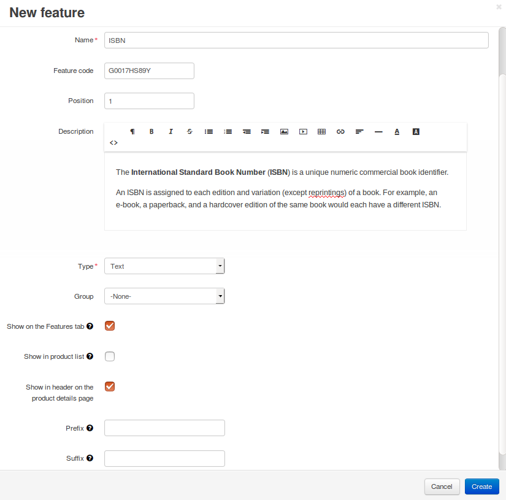Indent the selected text
This screenshot has width=506, height=500.
pyautogui.click(x=265, y=131)
